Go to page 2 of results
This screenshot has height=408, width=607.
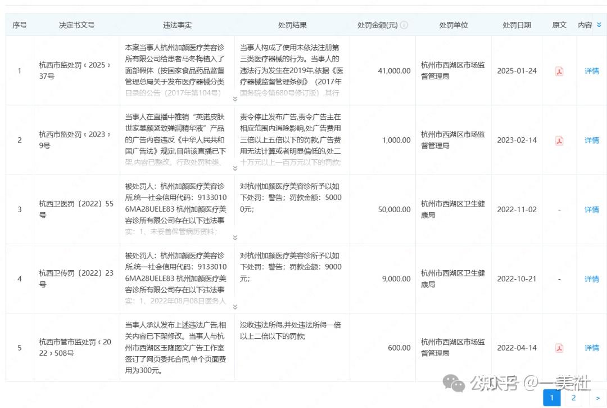tap(574, 397)
